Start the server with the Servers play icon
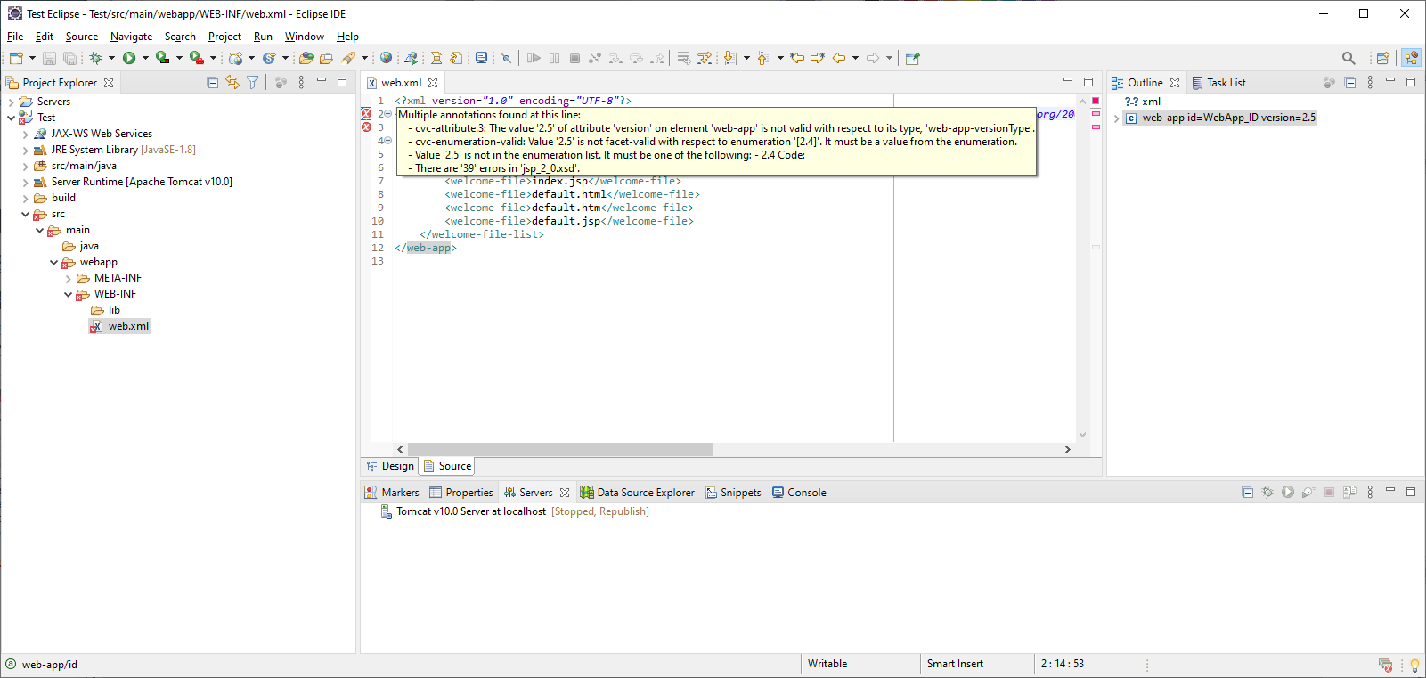The image size is (1426, 678). pos(1288,492)
